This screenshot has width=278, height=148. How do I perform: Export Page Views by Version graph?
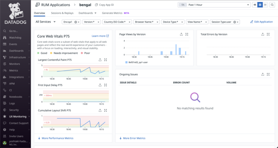pyautogui.click(x=181, y=34)
